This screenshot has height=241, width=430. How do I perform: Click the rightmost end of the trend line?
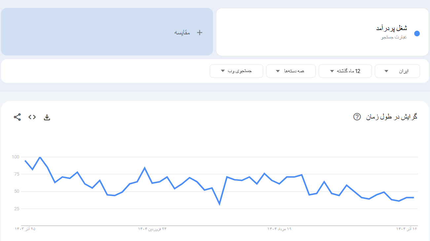click(413, 197)
